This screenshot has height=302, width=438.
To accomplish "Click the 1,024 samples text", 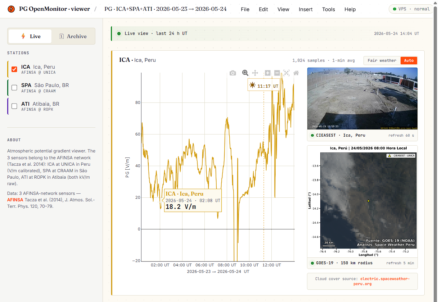I will click(308, 60).
